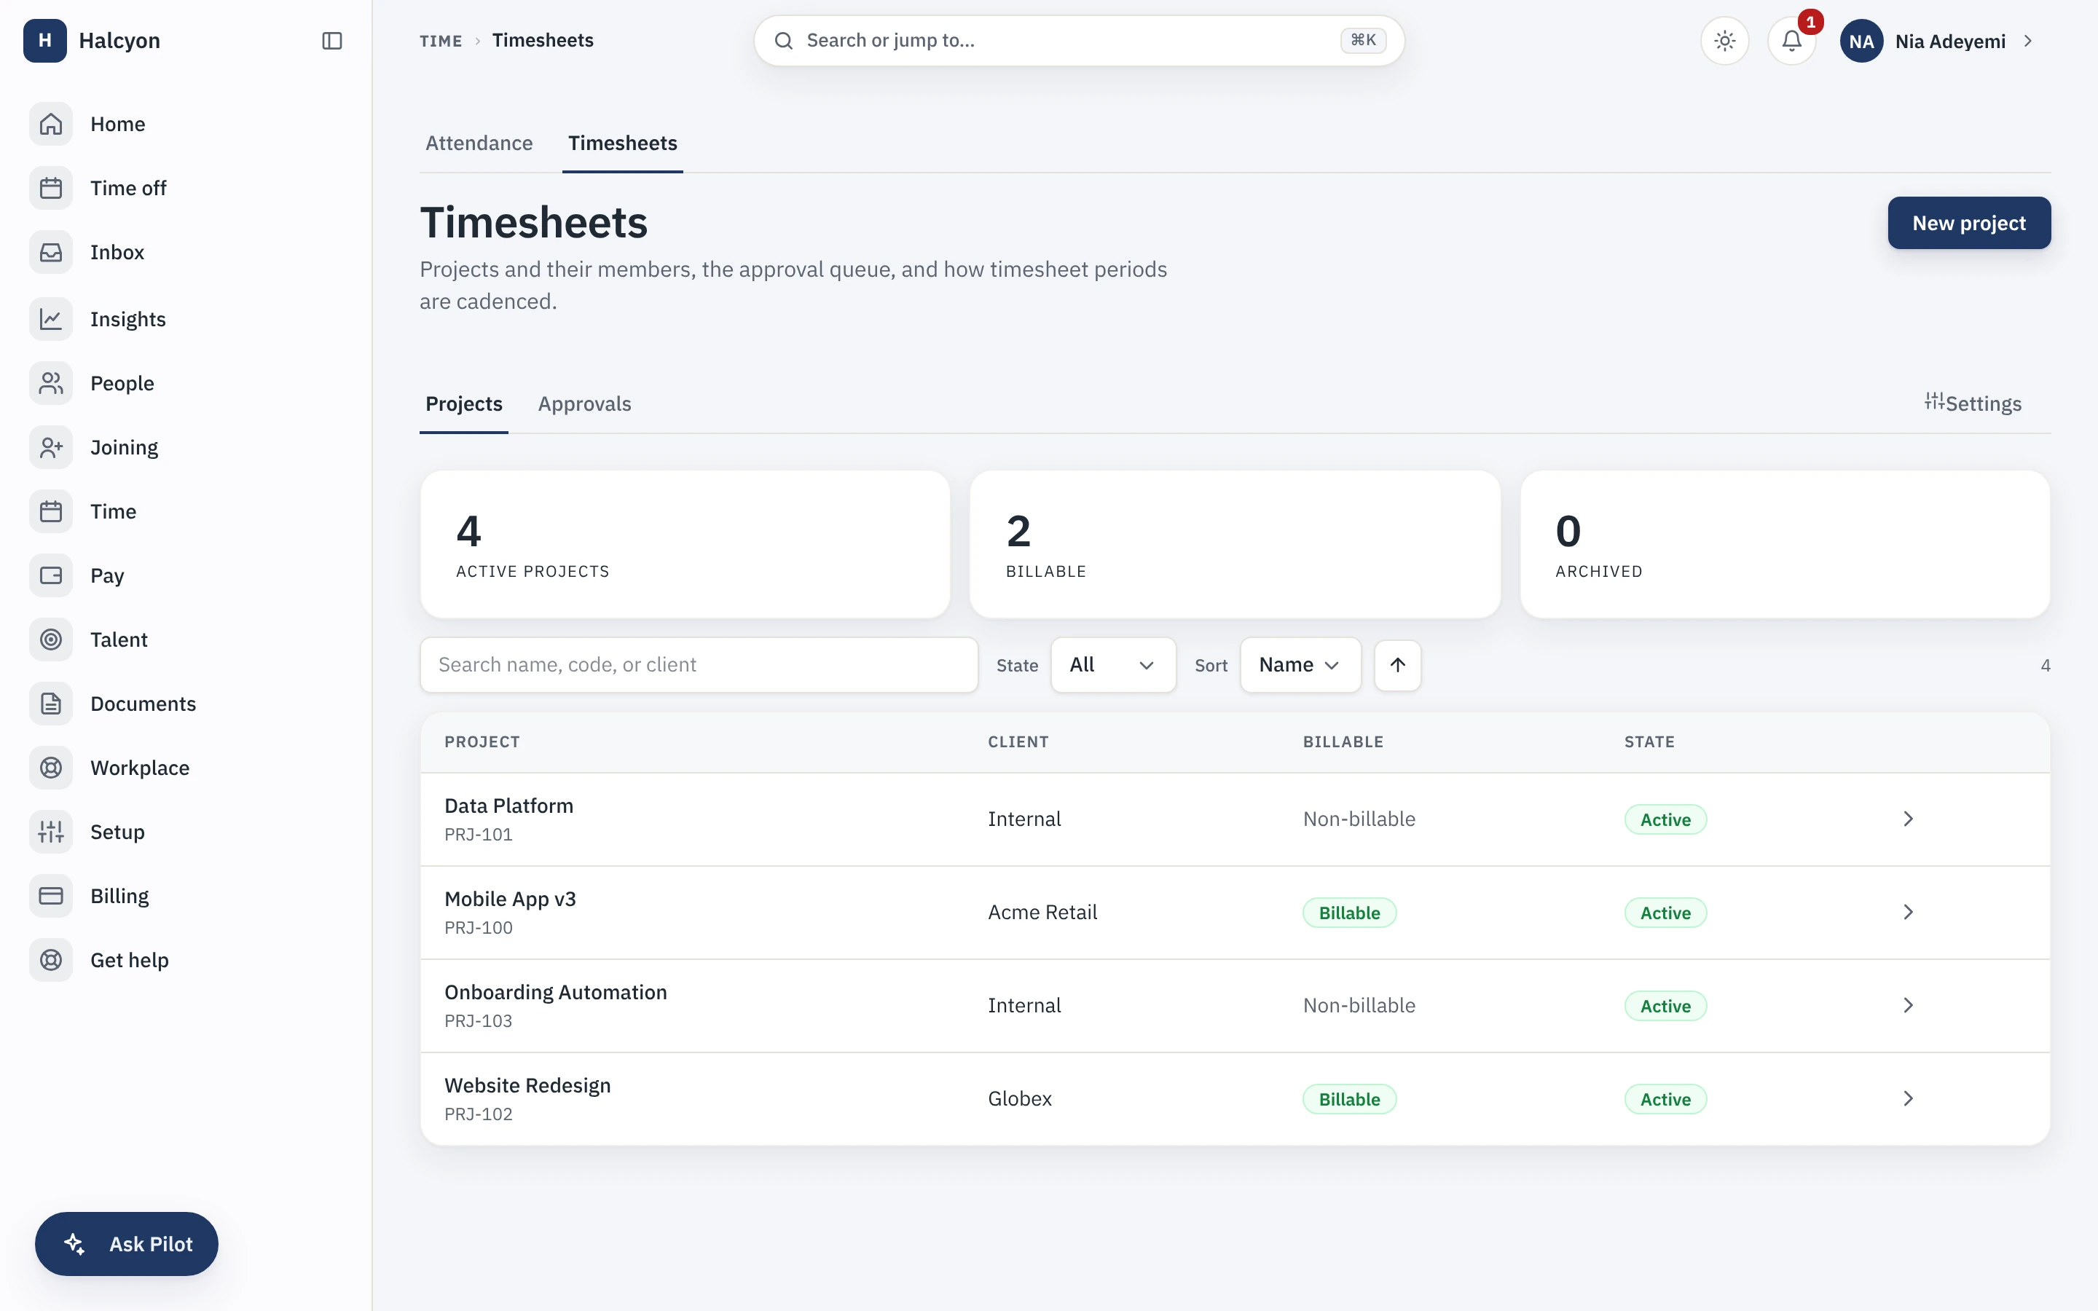The height and width of the screenshot is (1311, 2098).
Task: Open Mobile App v3 row chevron
Action: point(1908,912)
